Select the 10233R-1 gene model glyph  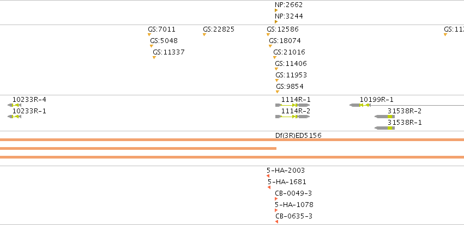(15, 117)
